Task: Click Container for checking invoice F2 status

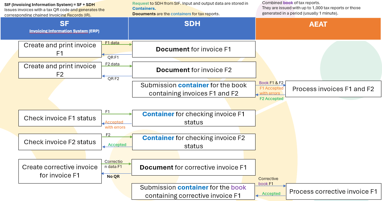Action: tap(194, 142)
